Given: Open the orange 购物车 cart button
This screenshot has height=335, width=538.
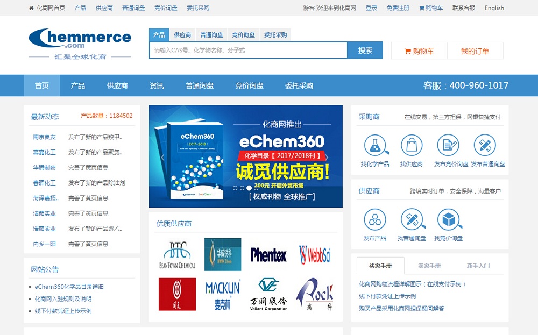Looking at the screenshot, I should point(419,51).
